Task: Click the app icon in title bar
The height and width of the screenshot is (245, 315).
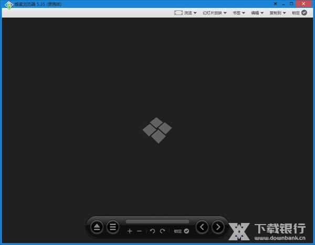Action: coord(7,4)
